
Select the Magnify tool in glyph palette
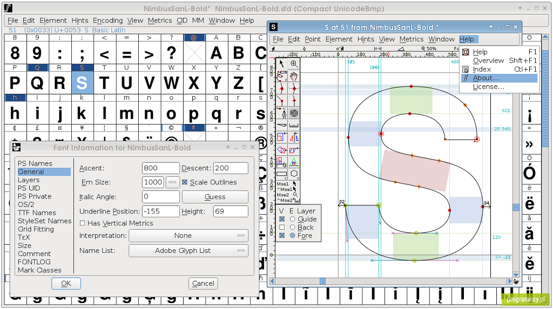click(x=294, y=64)
